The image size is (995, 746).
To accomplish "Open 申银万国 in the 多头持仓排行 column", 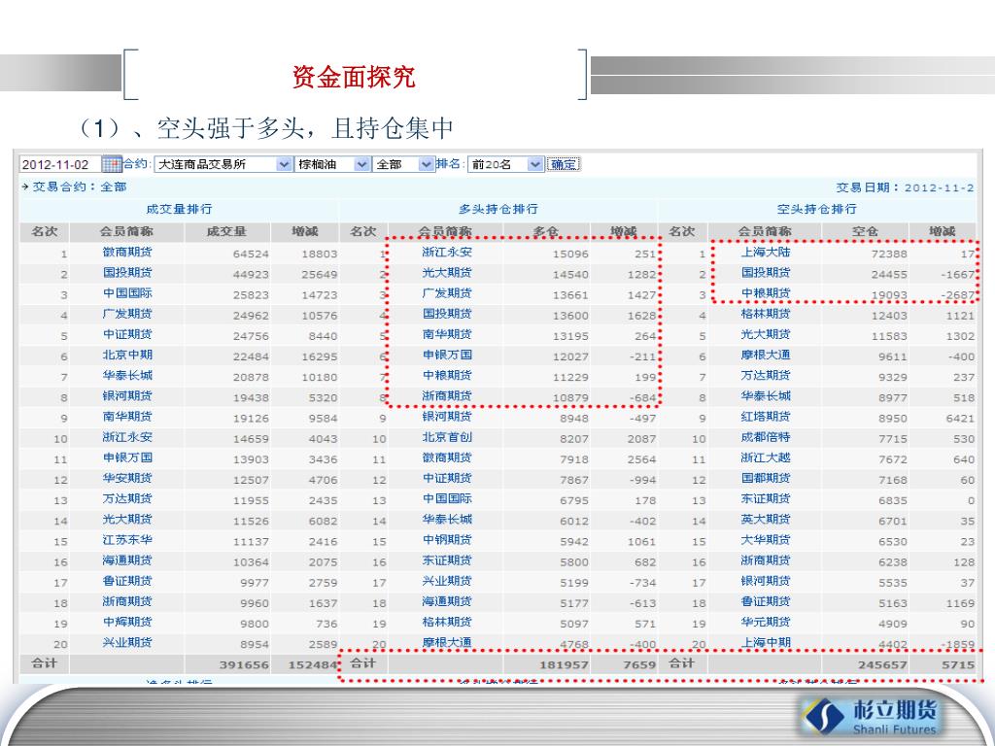I will [447, 356].
